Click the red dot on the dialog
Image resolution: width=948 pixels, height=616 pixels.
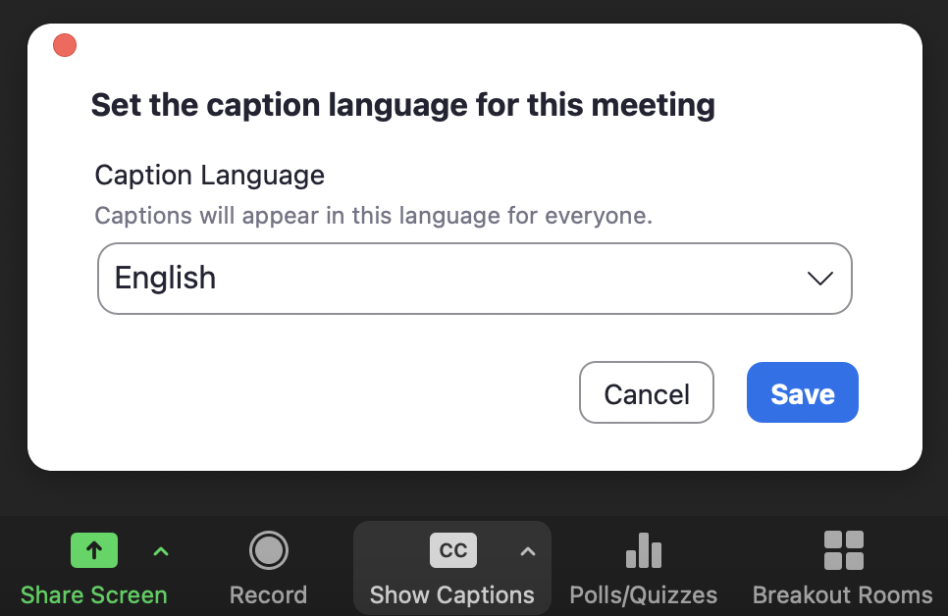(x=64, y=45)
